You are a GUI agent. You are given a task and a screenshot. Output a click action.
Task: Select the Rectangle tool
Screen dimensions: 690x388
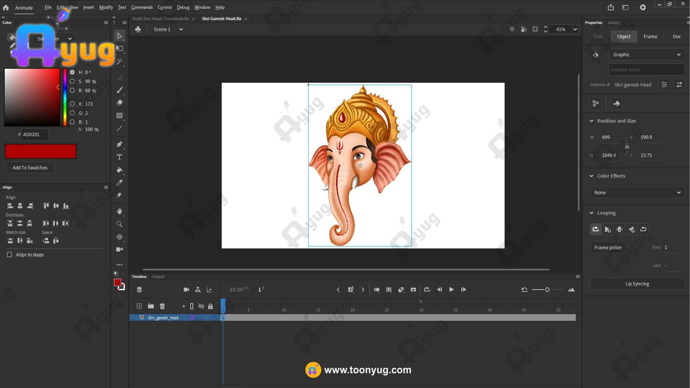tap(119, 116)
